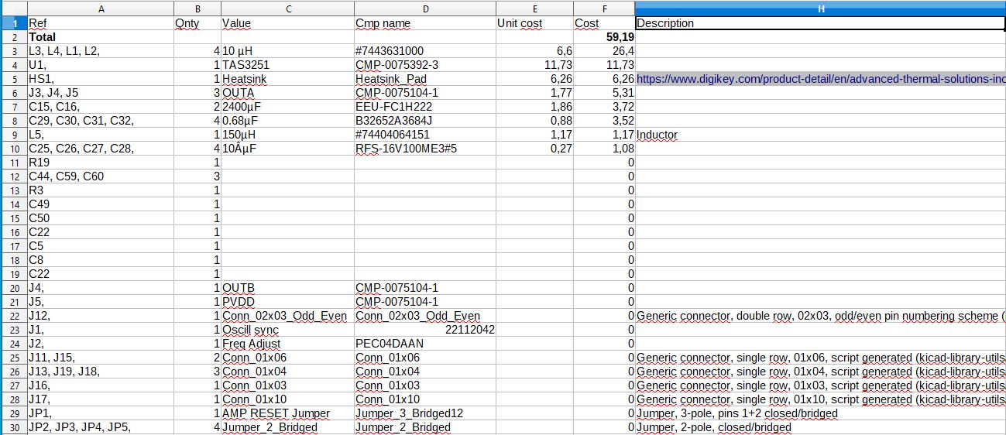The height and width of the screenshot is (435, 1006).
Task: Click the 'Cost' header cell
Action: tap(605, 23)
